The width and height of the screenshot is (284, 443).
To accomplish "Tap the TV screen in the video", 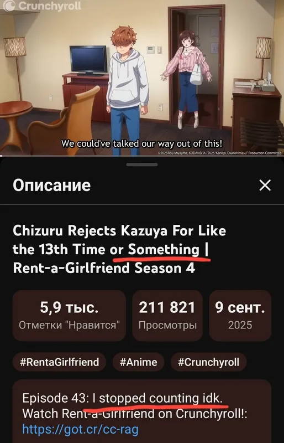I will pyautogui.click(x=88, y=60).
